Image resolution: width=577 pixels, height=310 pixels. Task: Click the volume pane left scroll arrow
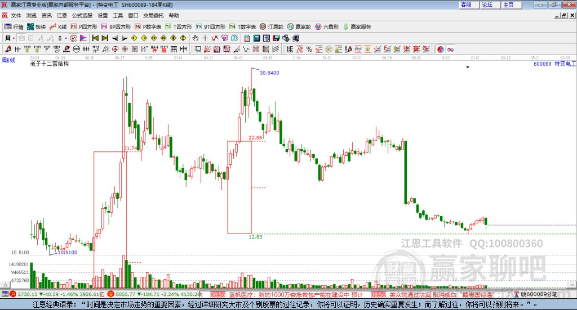click(x=5, y=285)
